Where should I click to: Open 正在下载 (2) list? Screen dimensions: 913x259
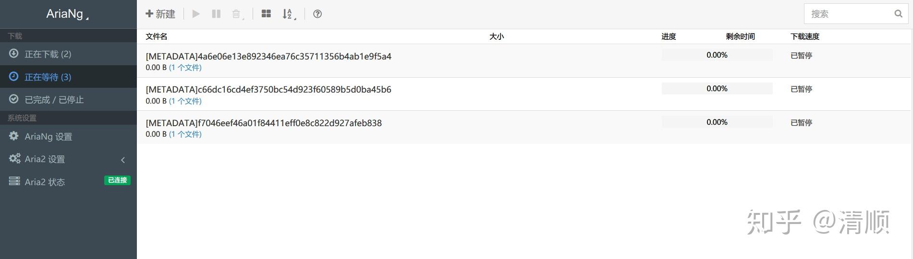[48, 54]
